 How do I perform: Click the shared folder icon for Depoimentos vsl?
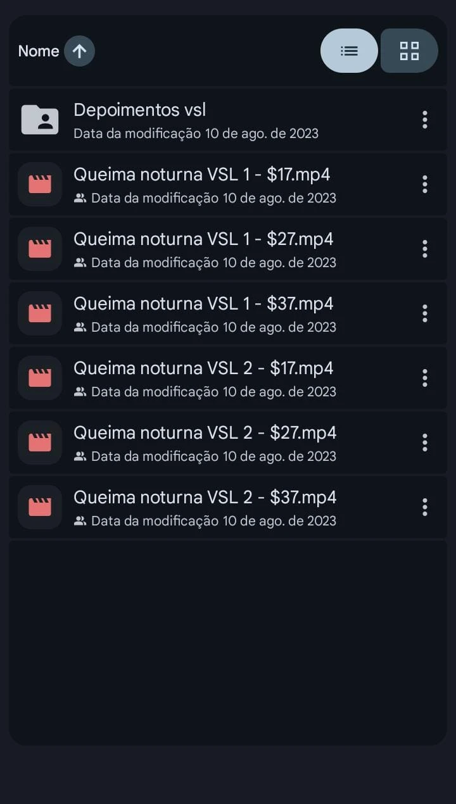40,120
